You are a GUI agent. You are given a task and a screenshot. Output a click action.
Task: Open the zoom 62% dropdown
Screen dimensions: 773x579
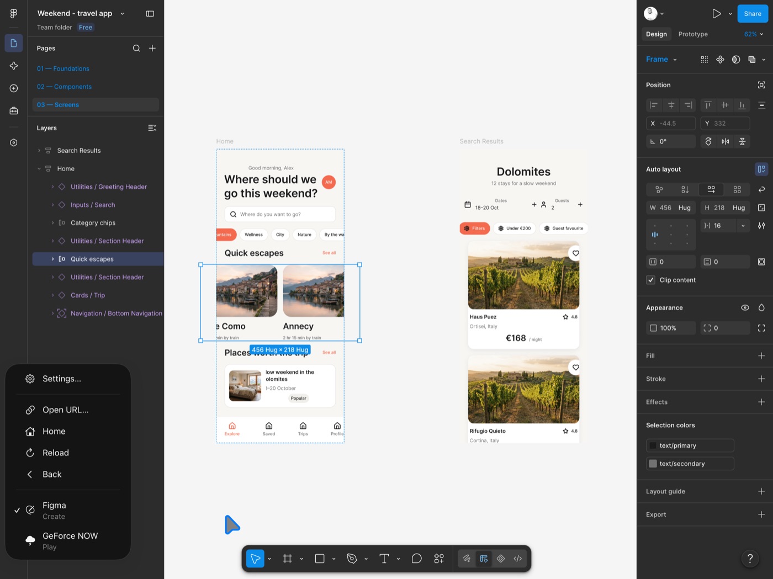tap(754, 34)
